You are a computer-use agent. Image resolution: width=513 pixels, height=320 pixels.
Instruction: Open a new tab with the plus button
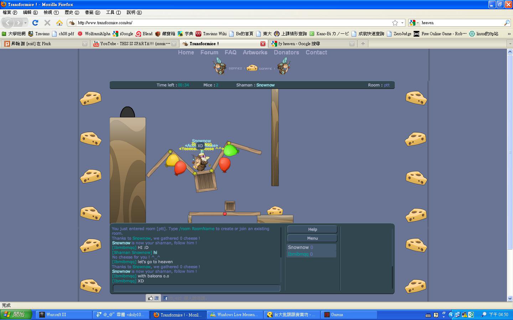363,44
